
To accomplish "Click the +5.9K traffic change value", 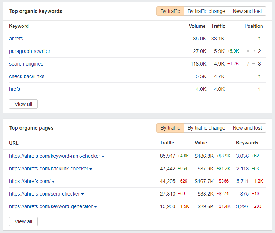I will [x=233, y=51].
